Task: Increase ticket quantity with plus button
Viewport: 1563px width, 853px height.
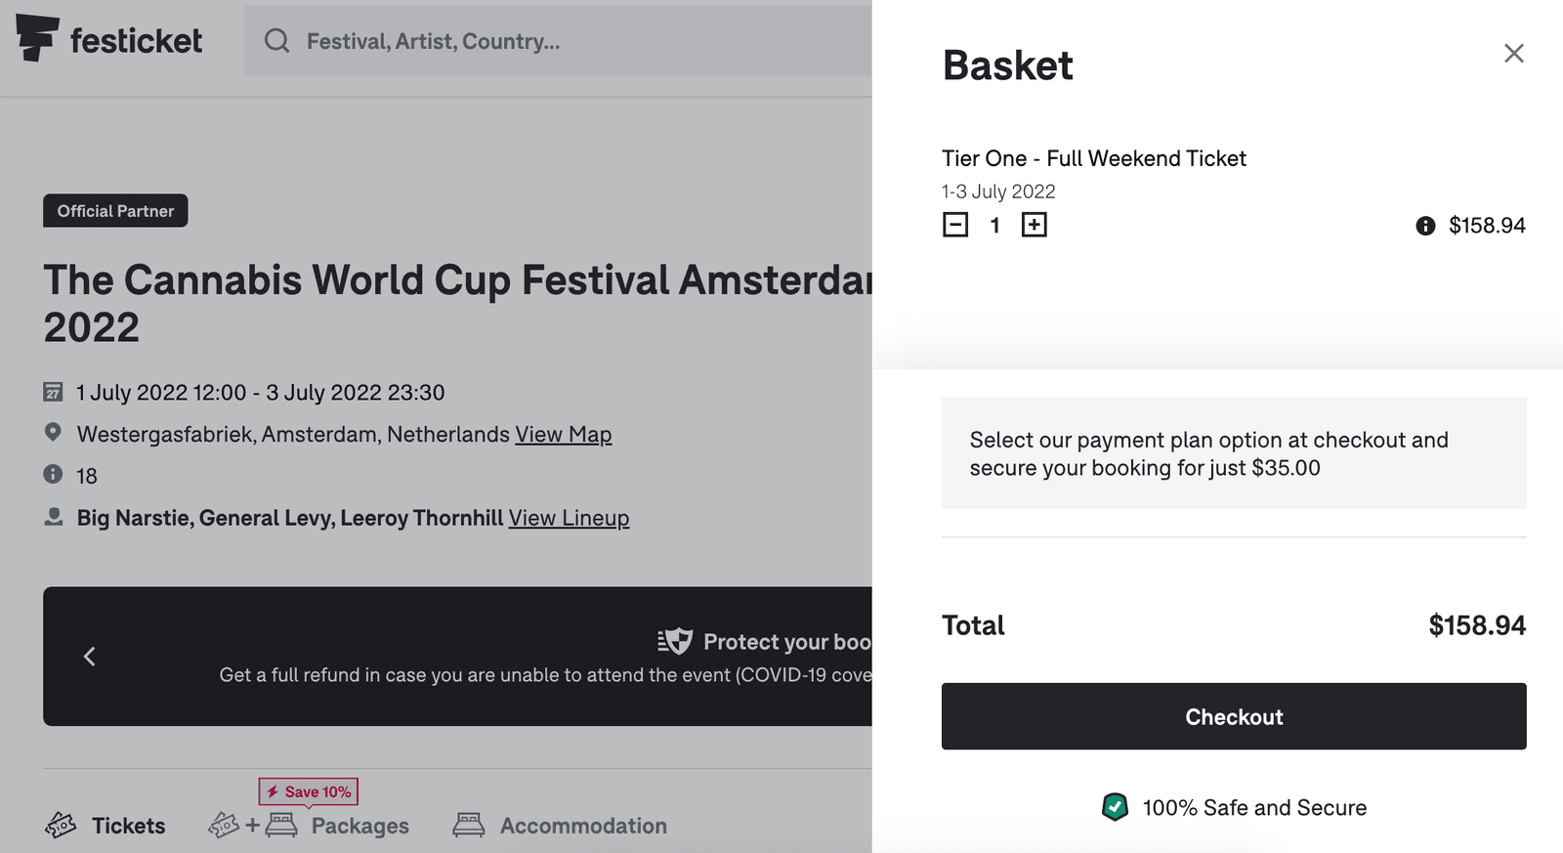Action: coord(1034,225)
